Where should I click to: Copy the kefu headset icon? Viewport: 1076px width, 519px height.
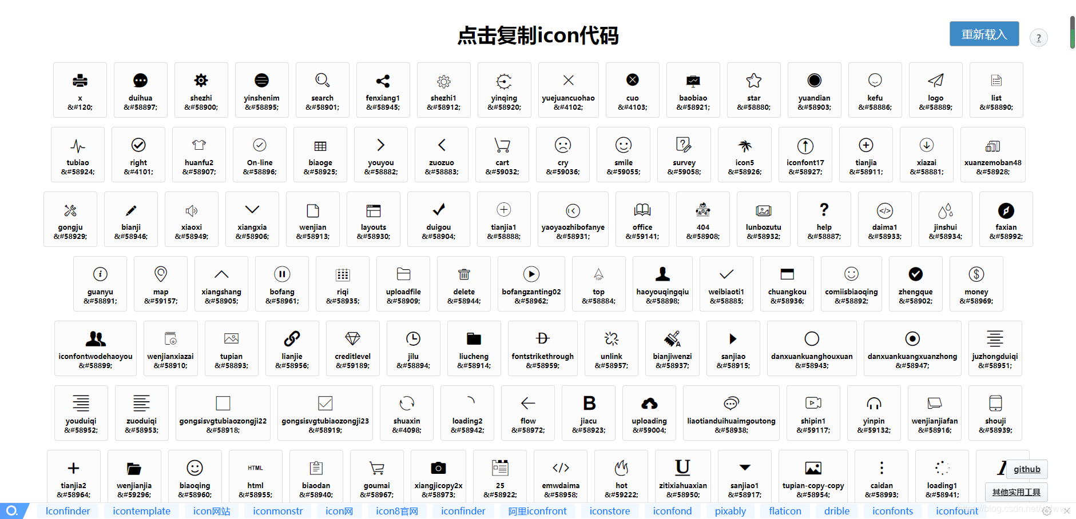[875, 90]
